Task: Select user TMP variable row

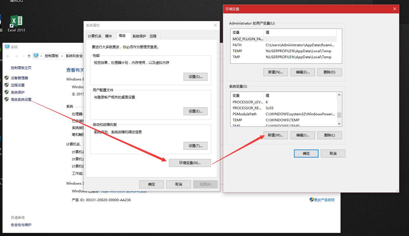Action: click(x=284, y=57)
